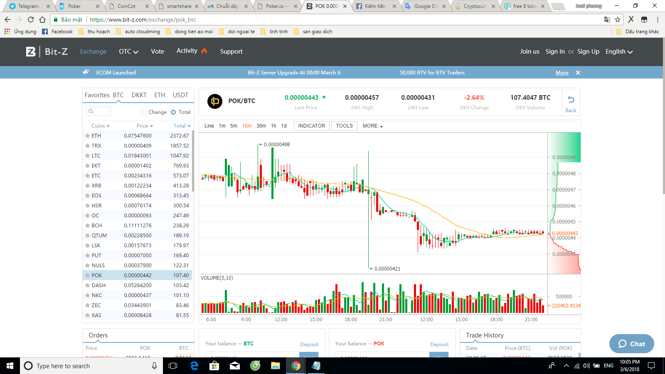The image size is (665, 374).
Task: Reload the page
Action: pos(31,20)
